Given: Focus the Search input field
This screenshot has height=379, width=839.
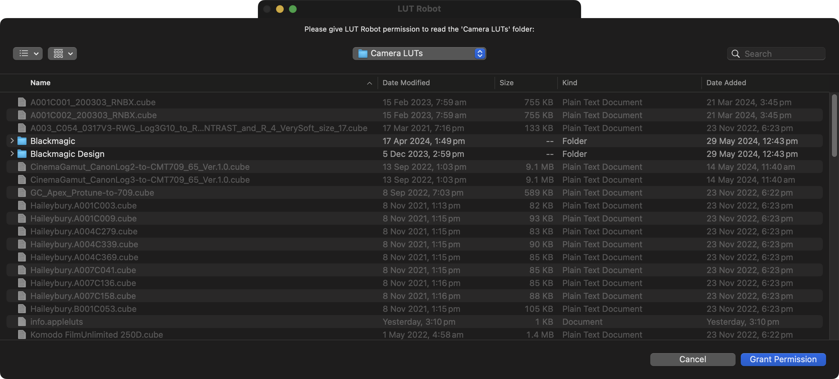Looking at the screenshot, I should [x=782, y=54].
